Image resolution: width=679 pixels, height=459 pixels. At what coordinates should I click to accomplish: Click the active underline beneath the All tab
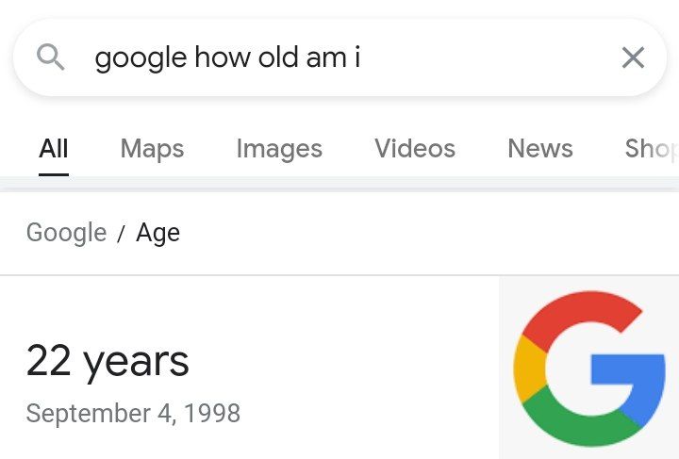click(54, 174)
